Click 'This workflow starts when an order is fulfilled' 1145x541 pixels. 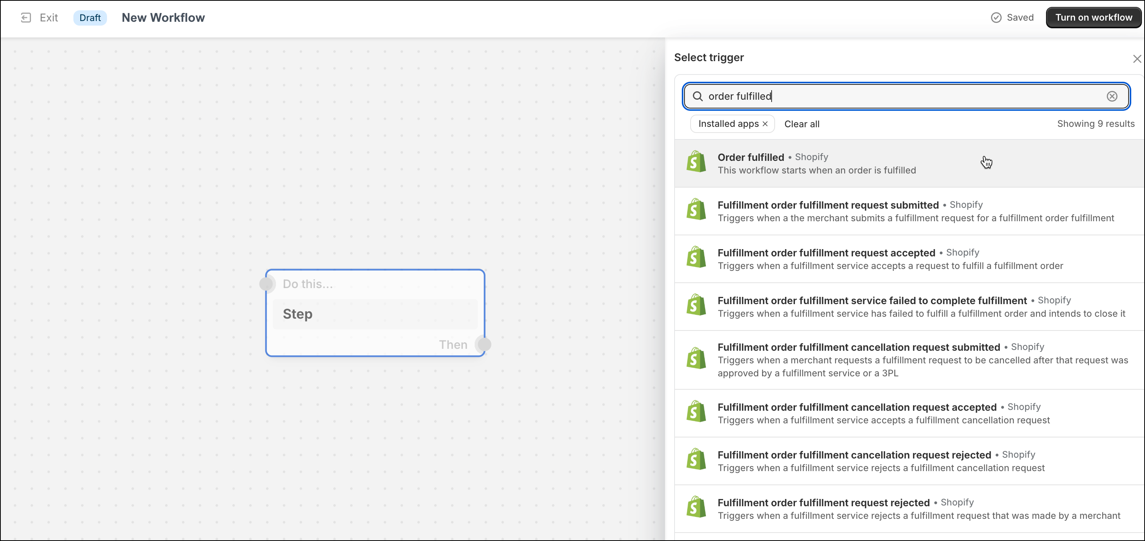817,170
